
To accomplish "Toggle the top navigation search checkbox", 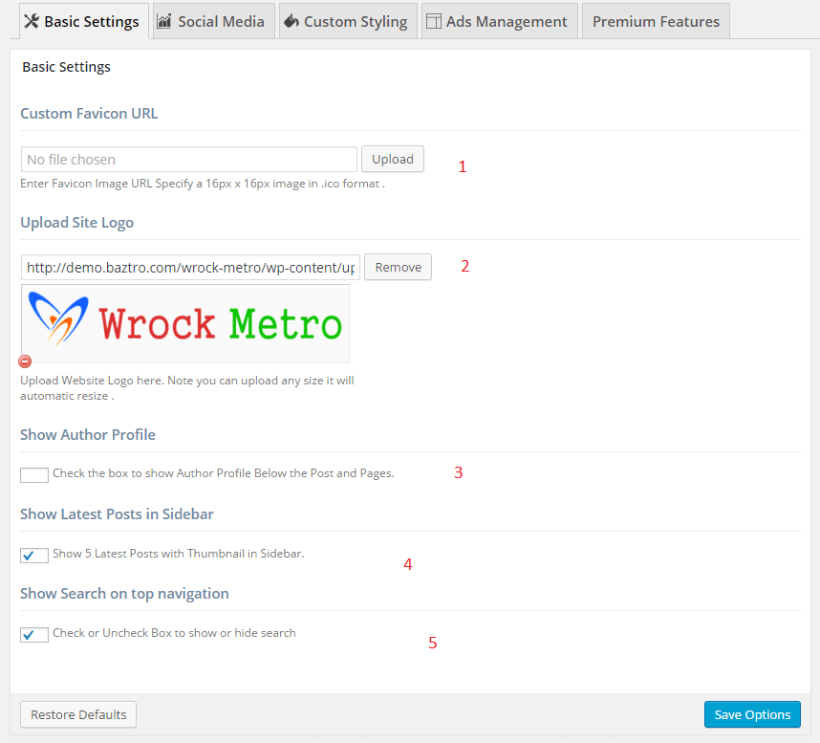I will pyautogui.click(x=34, y=634).
